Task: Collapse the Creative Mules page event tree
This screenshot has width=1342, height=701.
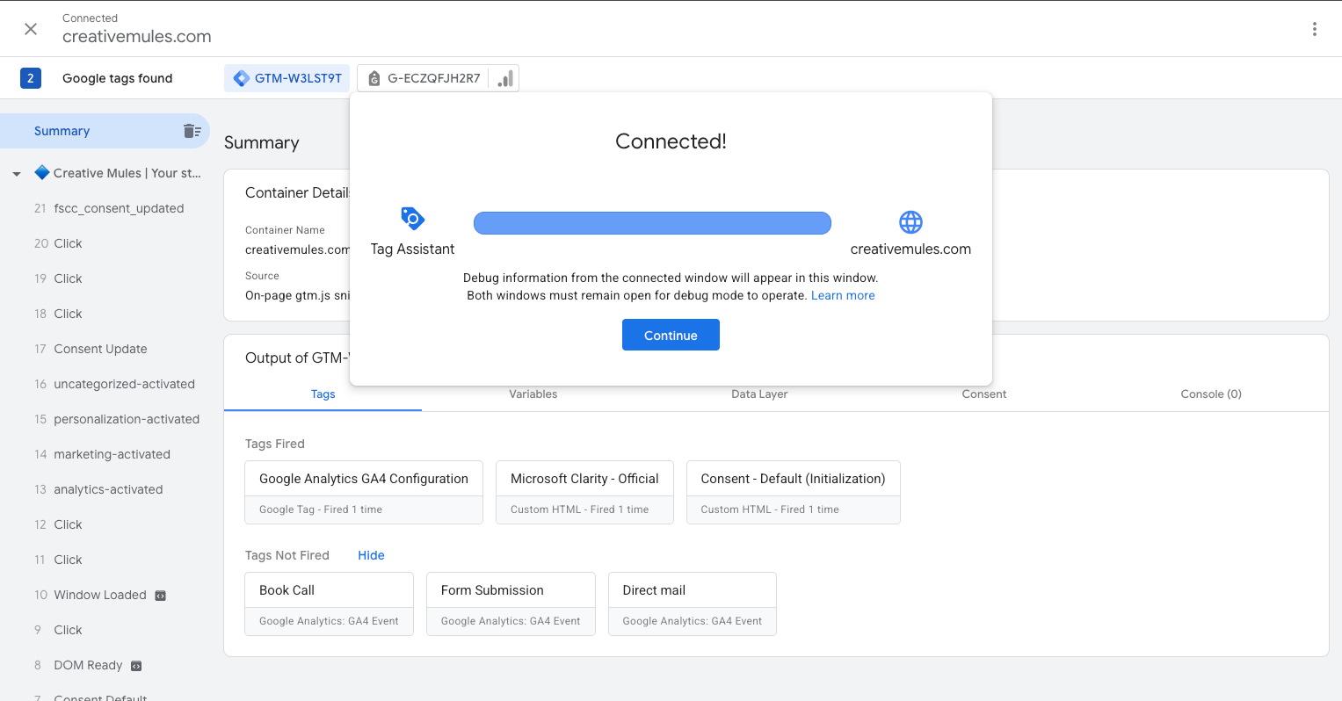Action: pyautogui.click(x=17, y=174)
